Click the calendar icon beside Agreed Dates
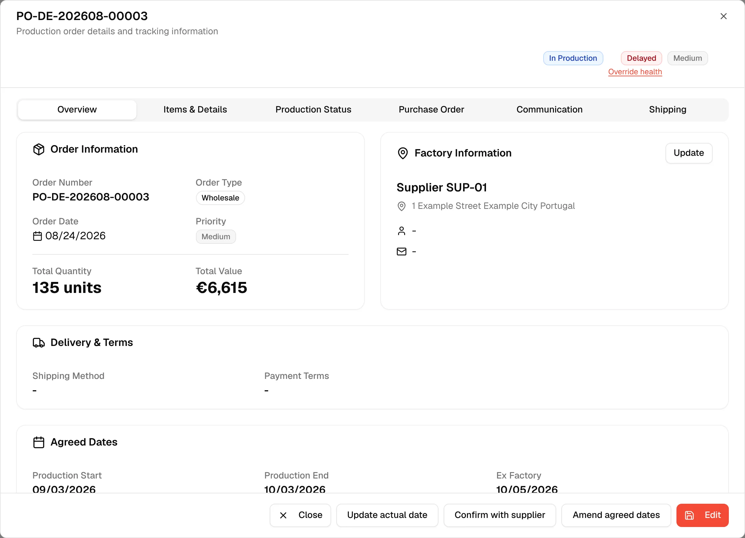Screen dimensions: 745x538 pyautogui.click(x=39, y=442)
